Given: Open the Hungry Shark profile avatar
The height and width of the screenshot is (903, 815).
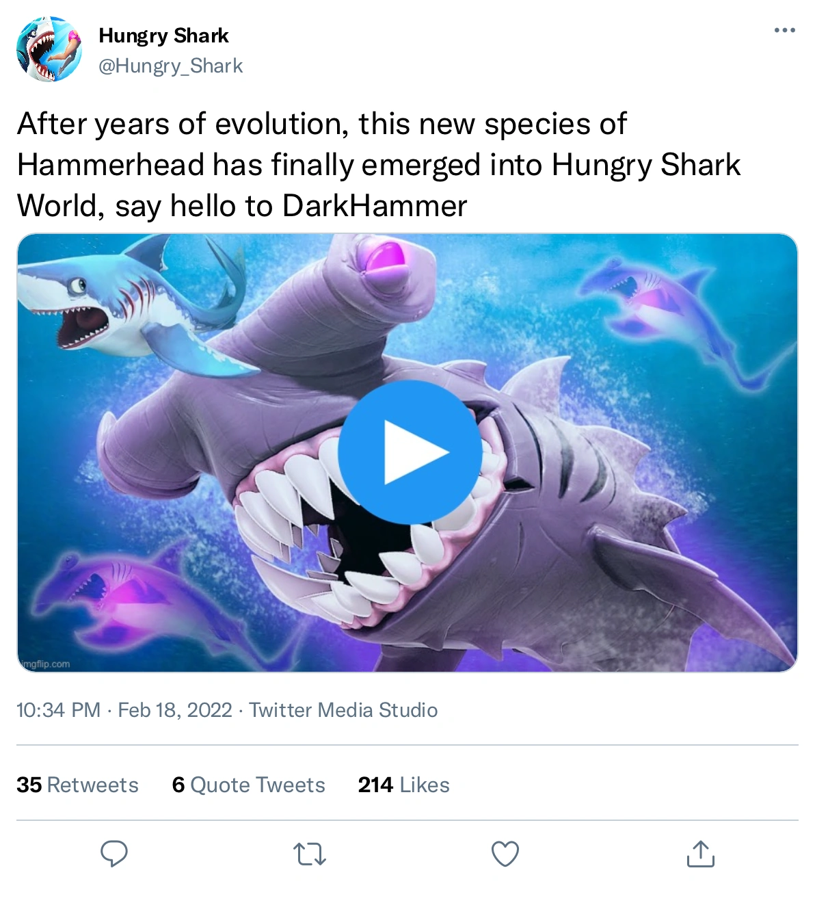Looking at the screenshot, I should click(49, 49).
